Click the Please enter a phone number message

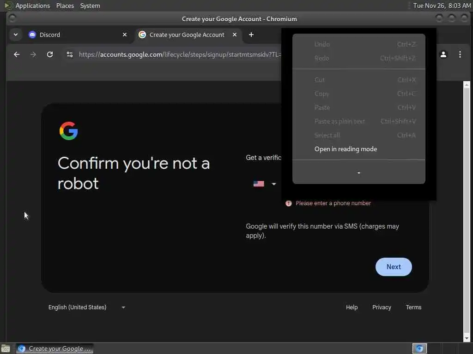click(x=333, y=203)
